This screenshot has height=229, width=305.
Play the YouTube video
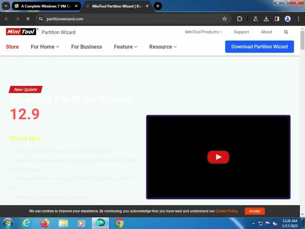tap(218, 157)
